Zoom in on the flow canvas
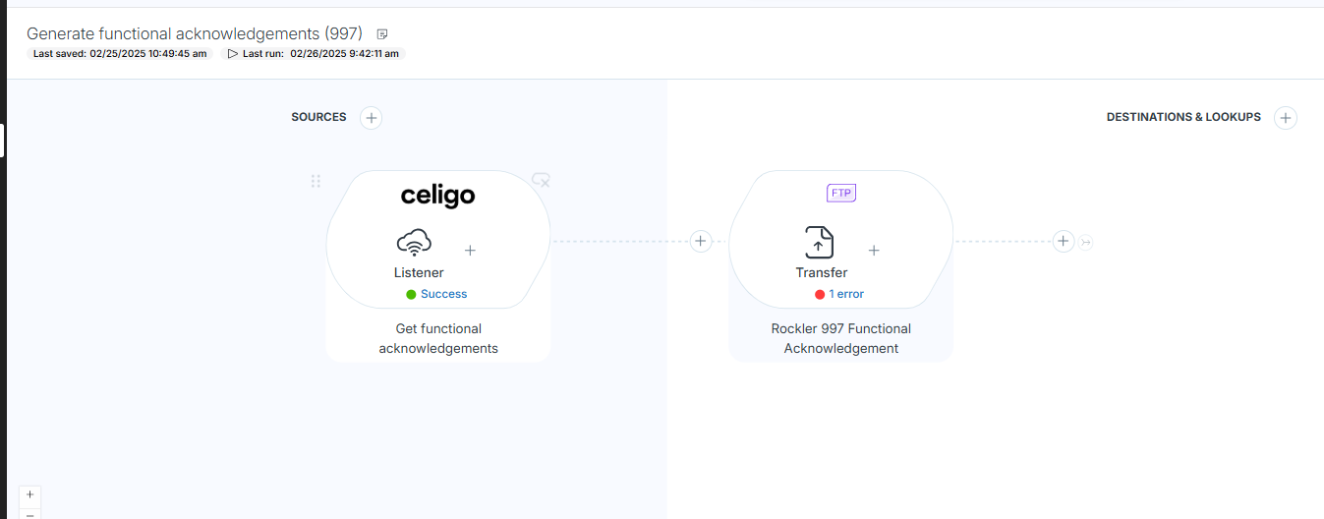The width and height of the screenshot is (1324, 519). (29, 494)
